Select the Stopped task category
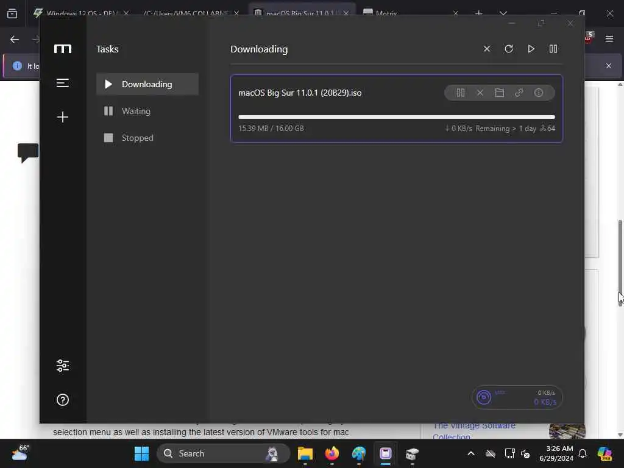Screen dimensions: 624x468 pos(147,138)
